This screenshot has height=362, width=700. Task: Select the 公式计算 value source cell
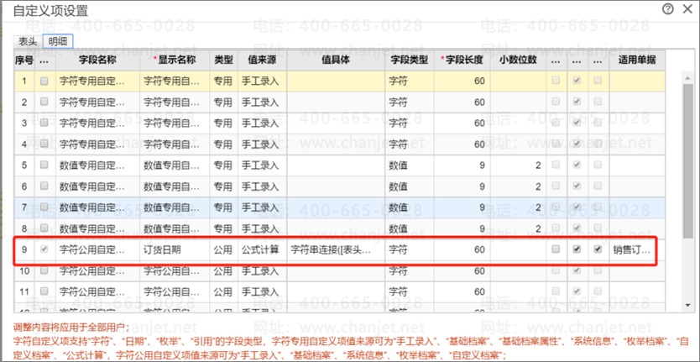262,249
